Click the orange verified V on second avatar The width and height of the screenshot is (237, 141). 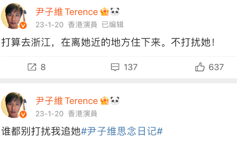[x=23, y=114]
